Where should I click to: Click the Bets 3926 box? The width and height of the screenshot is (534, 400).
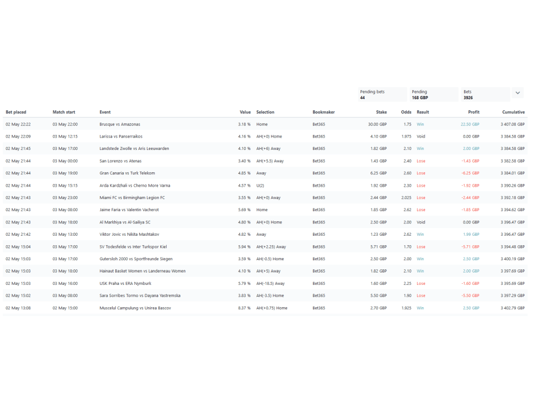(x=485, y=94)
